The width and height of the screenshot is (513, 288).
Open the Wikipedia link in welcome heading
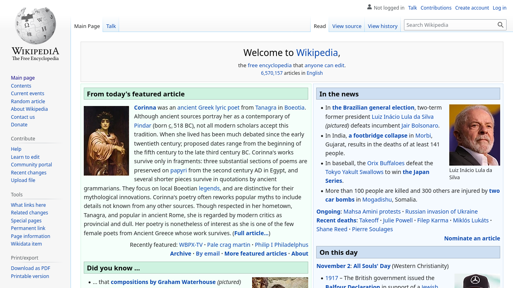[x=317, y=52]
